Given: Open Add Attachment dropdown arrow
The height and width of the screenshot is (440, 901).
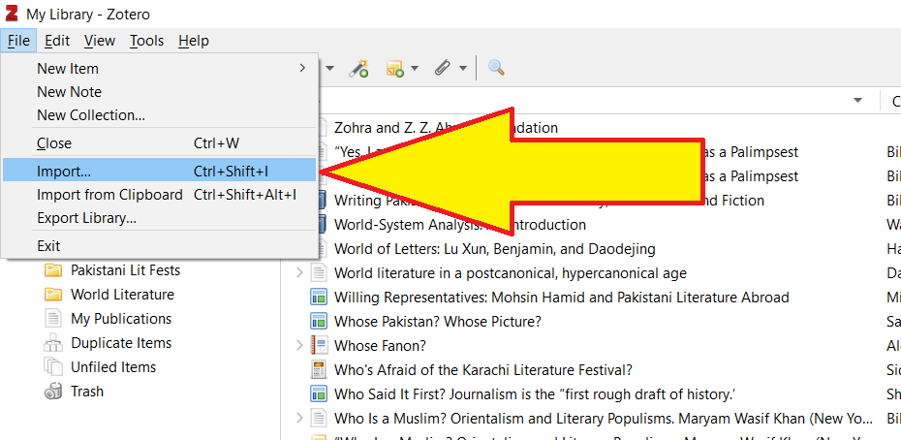Looking at the screenshot, I should (x=462, y=69).
